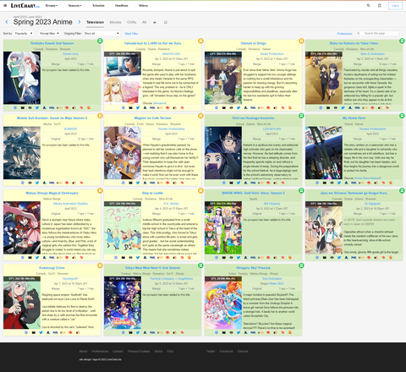
Task: Open Twitter link on Tonikaku Kawaii 2nd Season card
Action: [37, 107]
